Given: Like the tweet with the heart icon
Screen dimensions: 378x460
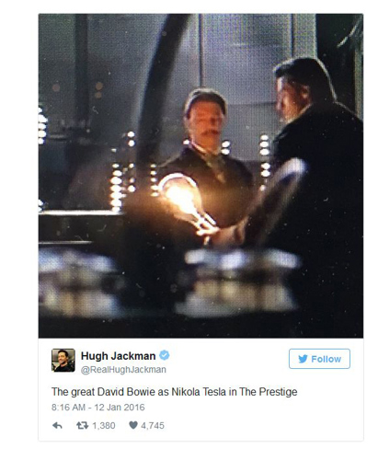Looking at the screenshot, I should 133,425.
